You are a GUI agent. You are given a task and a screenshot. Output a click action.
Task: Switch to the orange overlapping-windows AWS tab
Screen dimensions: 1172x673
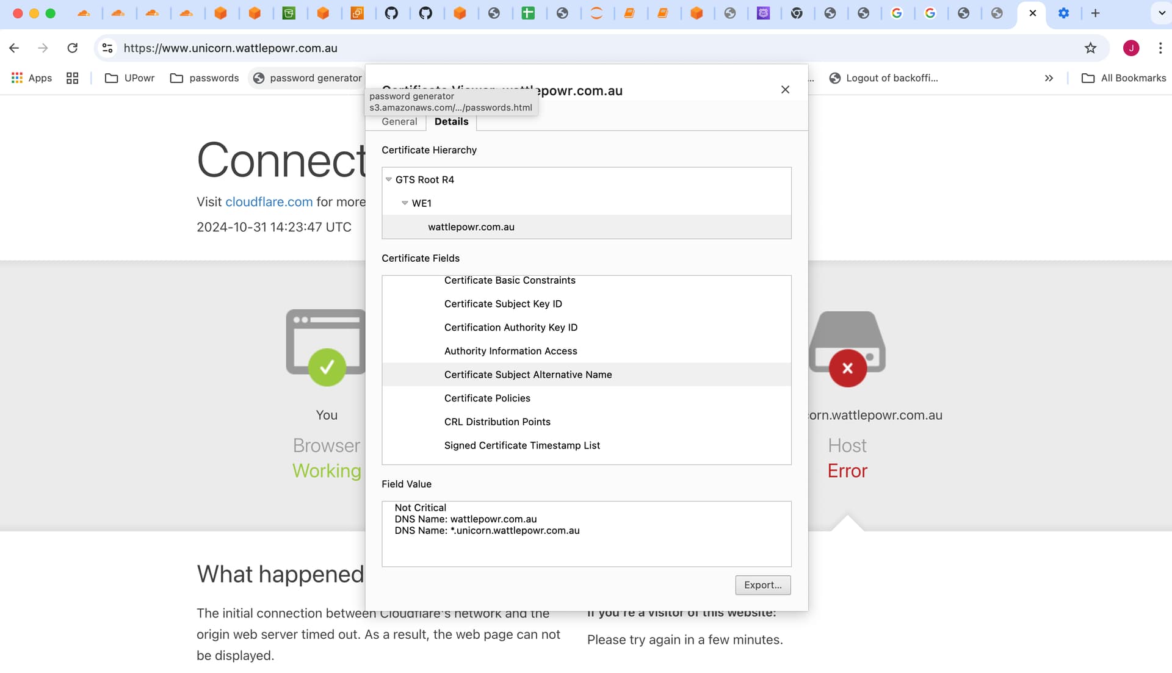coord(357,13)
